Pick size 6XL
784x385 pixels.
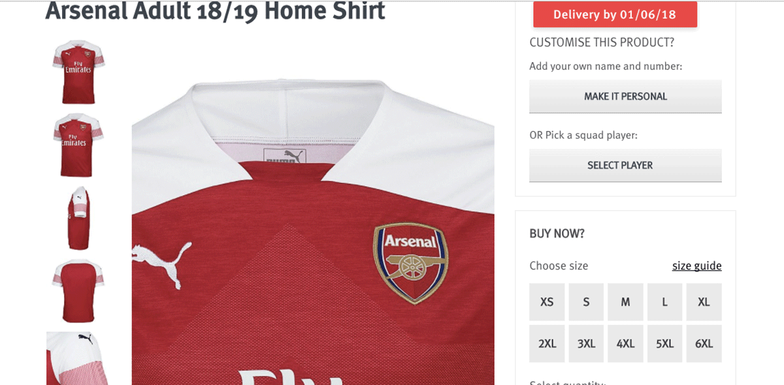point(704,343)
